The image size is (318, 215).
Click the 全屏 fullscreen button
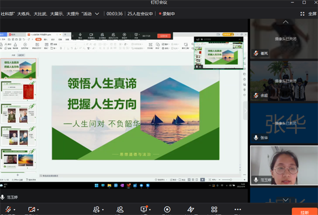312,14
